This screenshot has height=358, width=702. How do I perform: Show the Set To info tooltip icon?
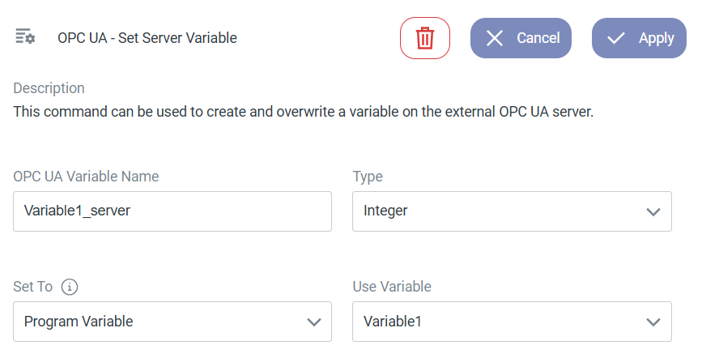70,287
